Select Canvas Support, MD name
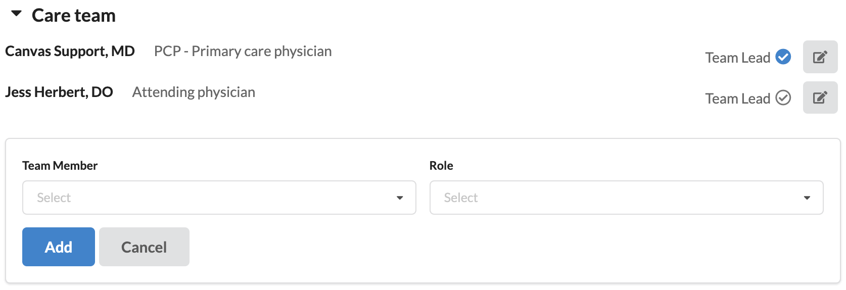Image resolution: width=846 pixels, height=290 pixels. click(70, 51)
